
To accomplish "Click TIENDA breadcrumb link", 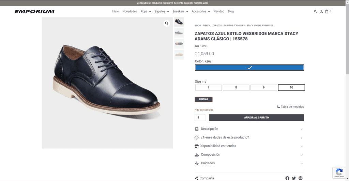I will click(207, 26).
